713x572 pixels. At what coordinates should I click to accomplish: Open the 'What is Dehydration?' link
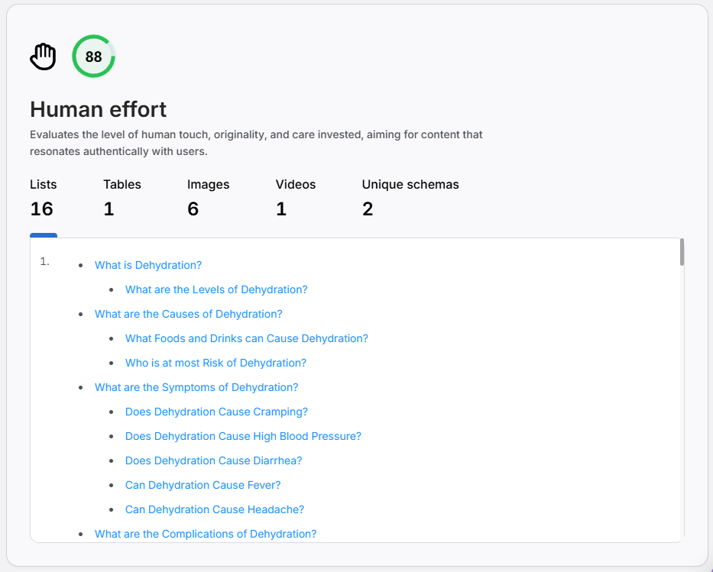click(148, 265)
